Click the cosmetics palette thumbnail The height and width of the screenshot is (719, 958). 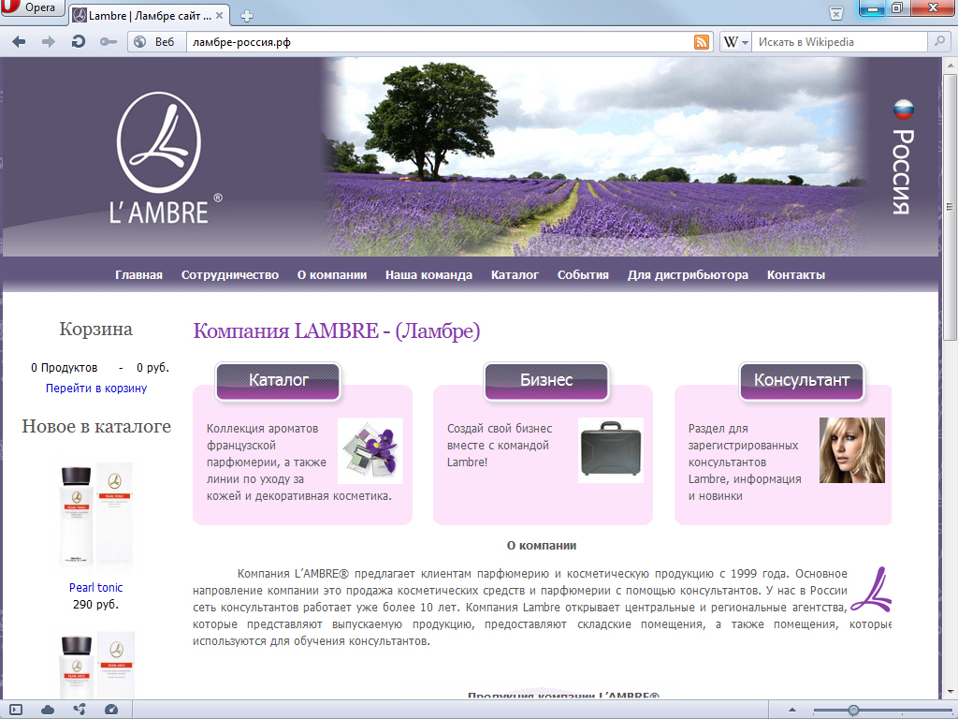tap(370, 450)
